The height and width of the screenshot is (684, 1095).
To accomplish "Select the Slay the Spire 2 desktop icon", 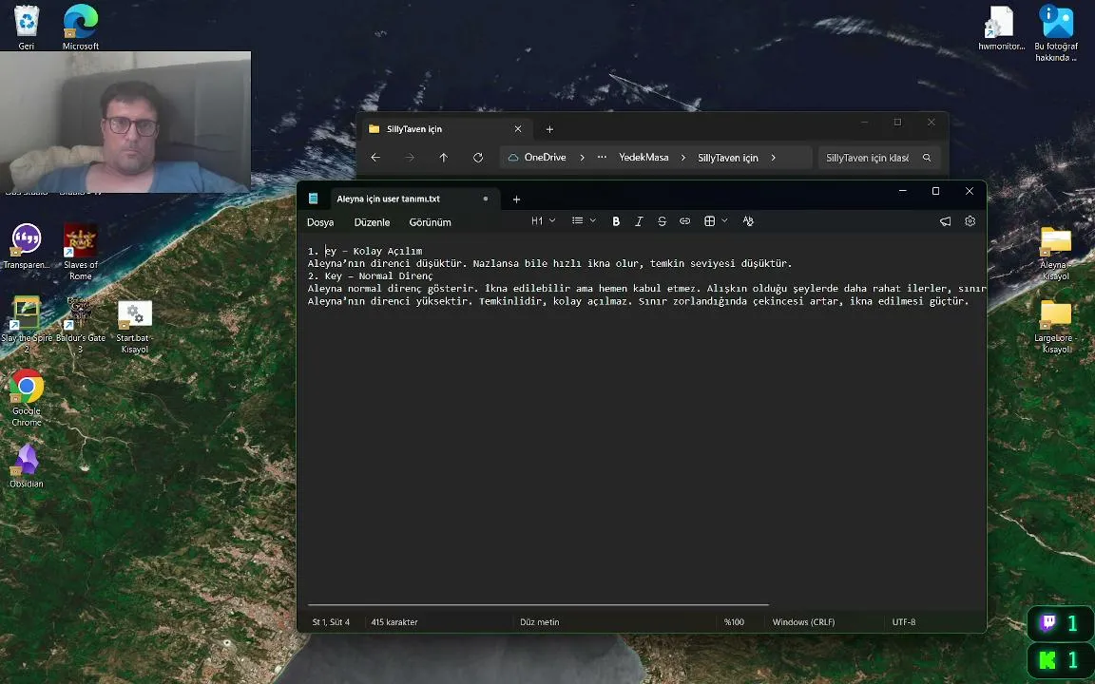I will (x=27, y=325).
